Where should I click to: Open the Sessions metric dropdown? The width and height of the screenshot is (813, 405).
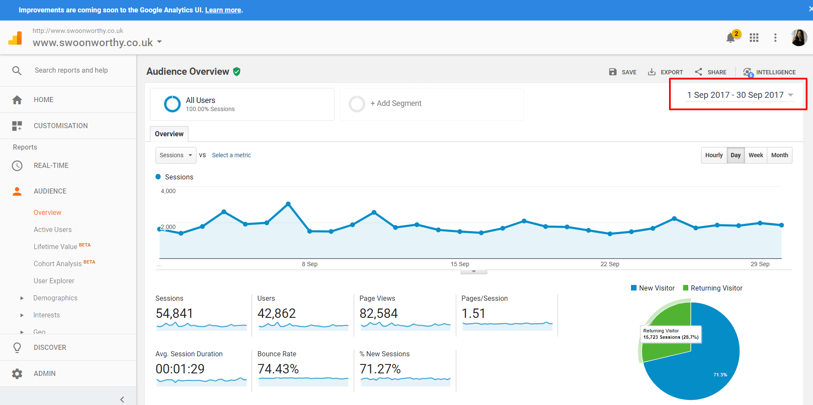[x=176, y=156]
